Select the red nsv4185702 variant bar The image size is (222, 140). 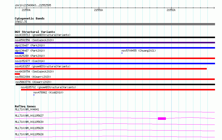pyautogui.click(x=118, y=90)
